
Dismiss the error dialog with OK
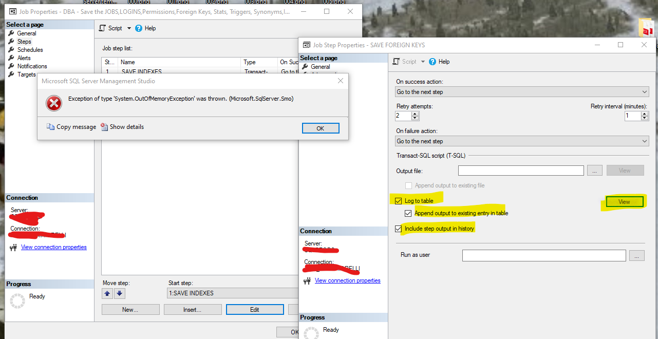[321, 128]
